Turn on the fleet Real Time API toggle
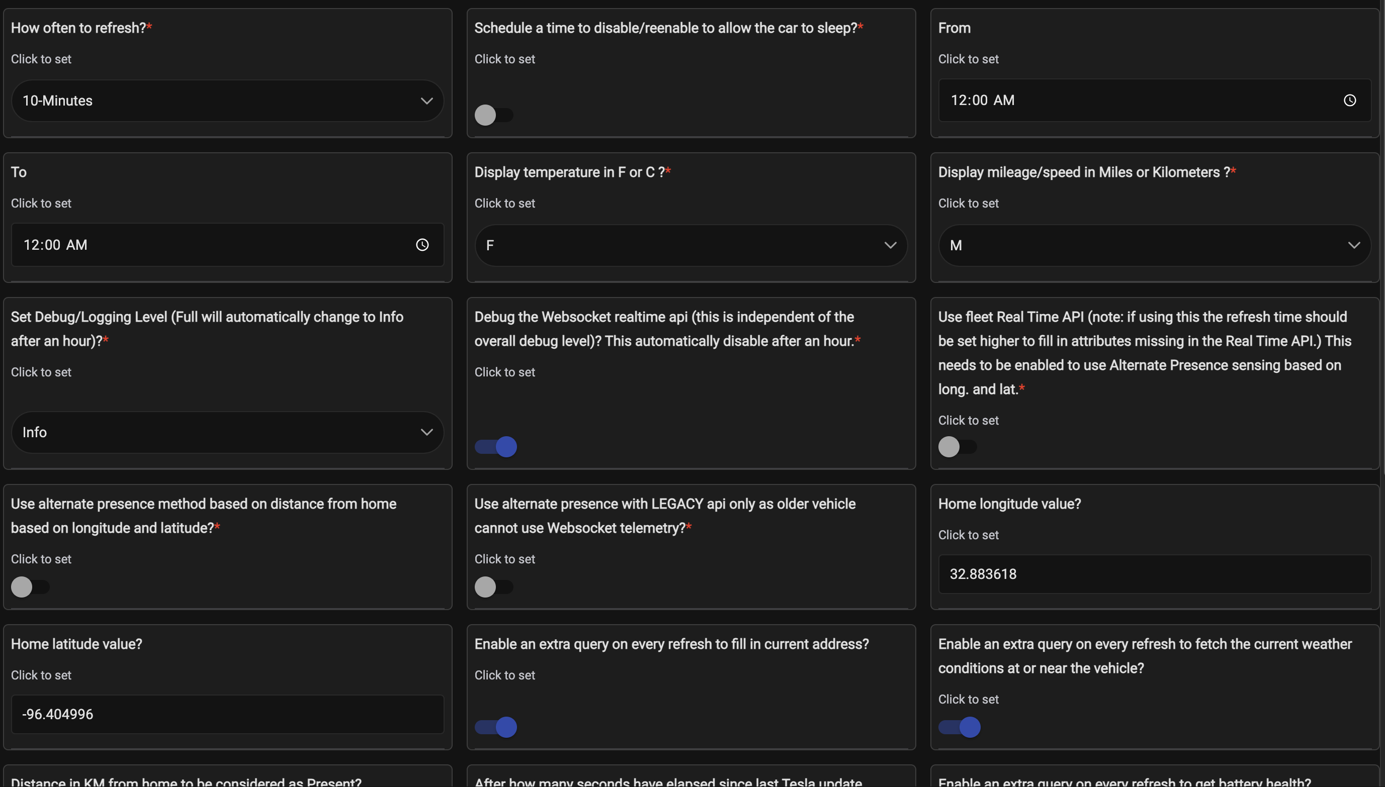Screen dimensions: 1385x787 (957, 447)
